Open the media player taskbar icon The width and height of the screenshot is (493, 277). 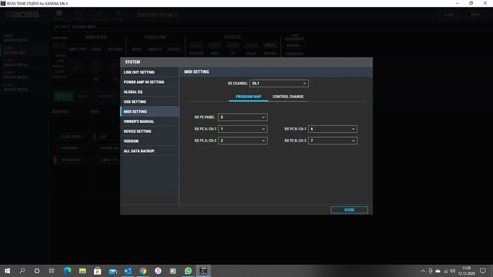(173, 271)
